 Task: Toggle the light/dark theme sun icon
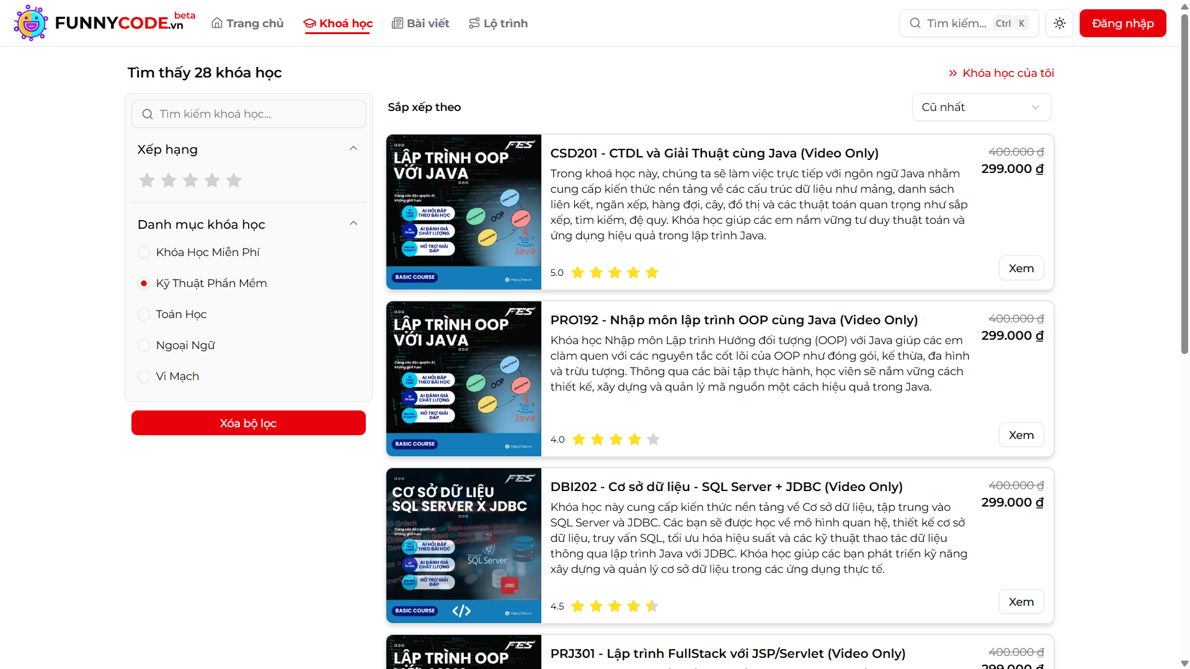(x=1059, y=24)
